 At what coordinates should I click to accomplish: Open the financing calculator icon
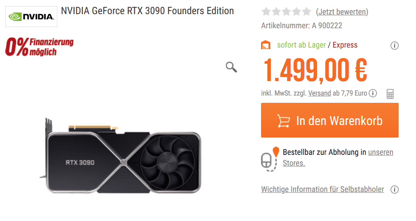tap(390, 94)
